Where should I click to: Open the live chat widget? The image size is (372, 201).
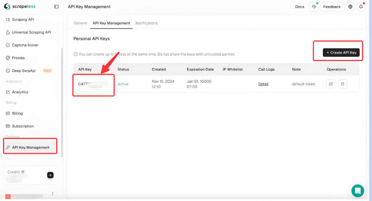point(358,191)
